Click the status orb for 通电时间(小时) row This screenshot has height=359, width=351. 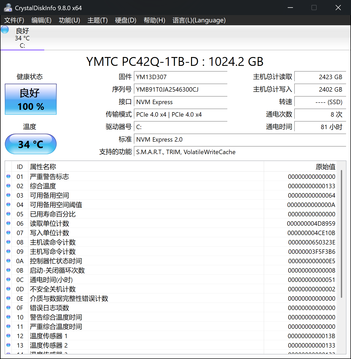8,279
